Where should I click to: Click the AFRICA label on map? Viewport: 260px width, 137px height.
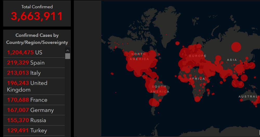pyautogui.click(x=197, y=79)
